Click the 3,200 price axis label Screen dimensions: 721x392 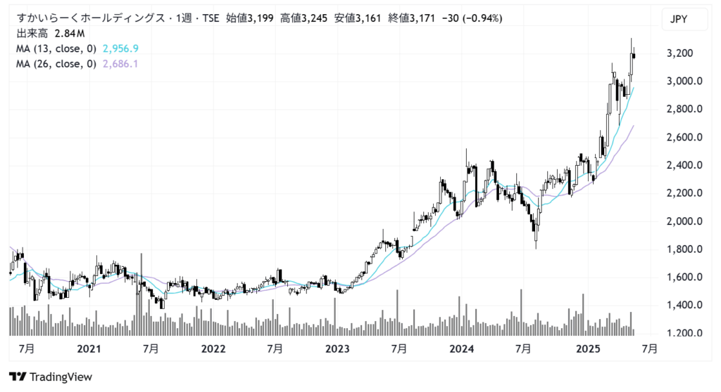[679, 53]
